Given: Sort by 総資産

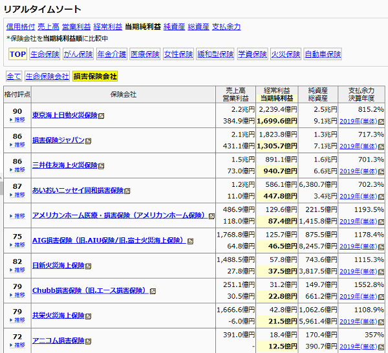Looking at the screenshot, I should tap(199, 27).
